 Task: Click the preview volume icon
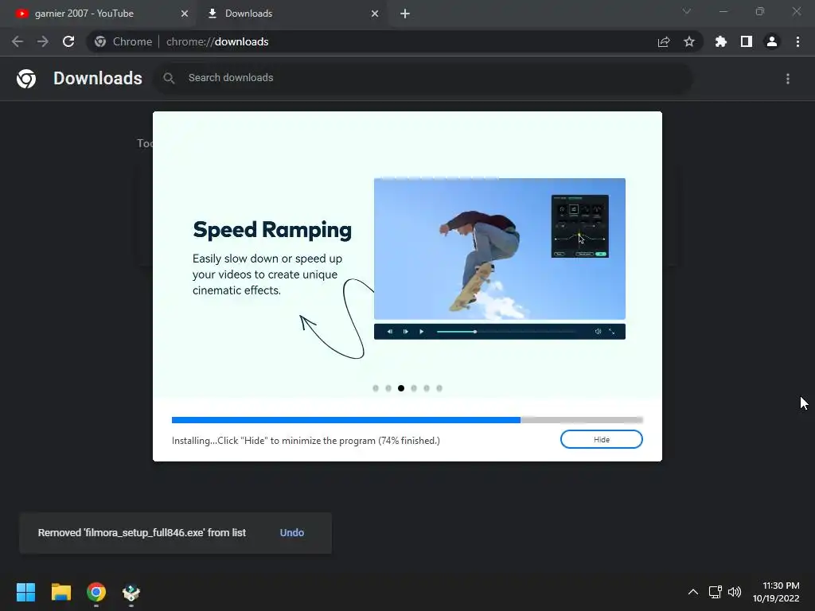[599, 332]
